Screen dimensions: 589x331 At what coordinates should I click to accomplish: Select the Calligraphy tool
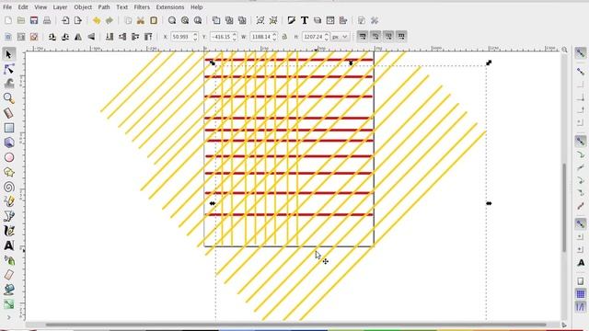(x=9, y=231)
